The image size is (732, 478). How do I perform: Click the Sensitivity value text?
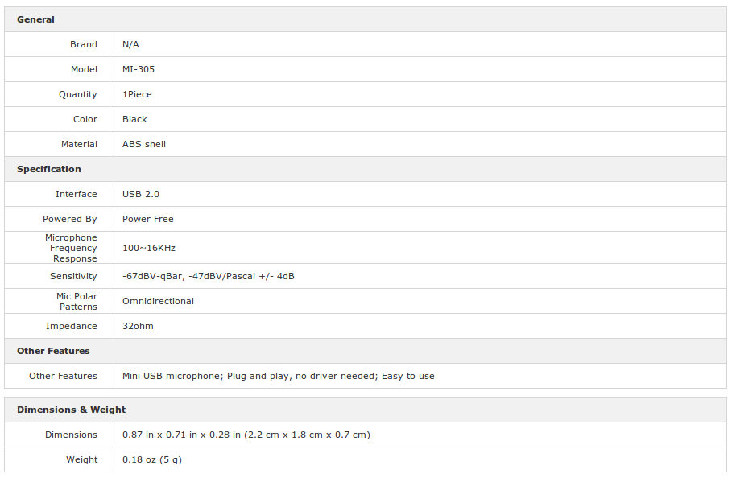(209, 276)
